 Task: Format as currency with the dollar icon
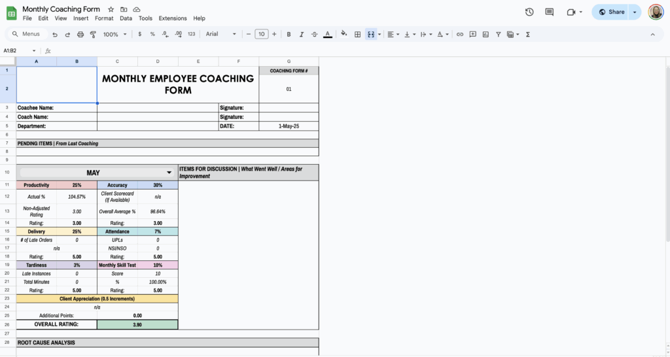pos(140,34)
